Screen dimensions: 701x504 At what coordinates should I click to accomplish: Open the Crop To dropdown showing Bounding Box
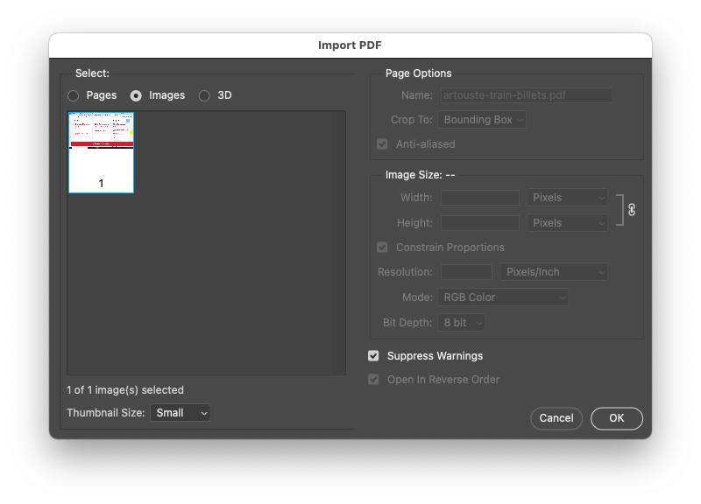481,120
